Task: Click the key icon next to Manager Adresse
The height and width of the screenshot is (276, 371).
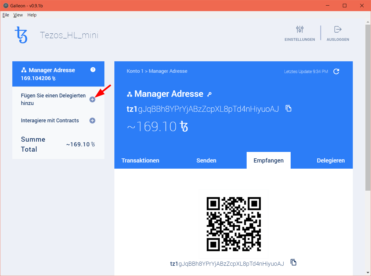Action: (209, 94)
